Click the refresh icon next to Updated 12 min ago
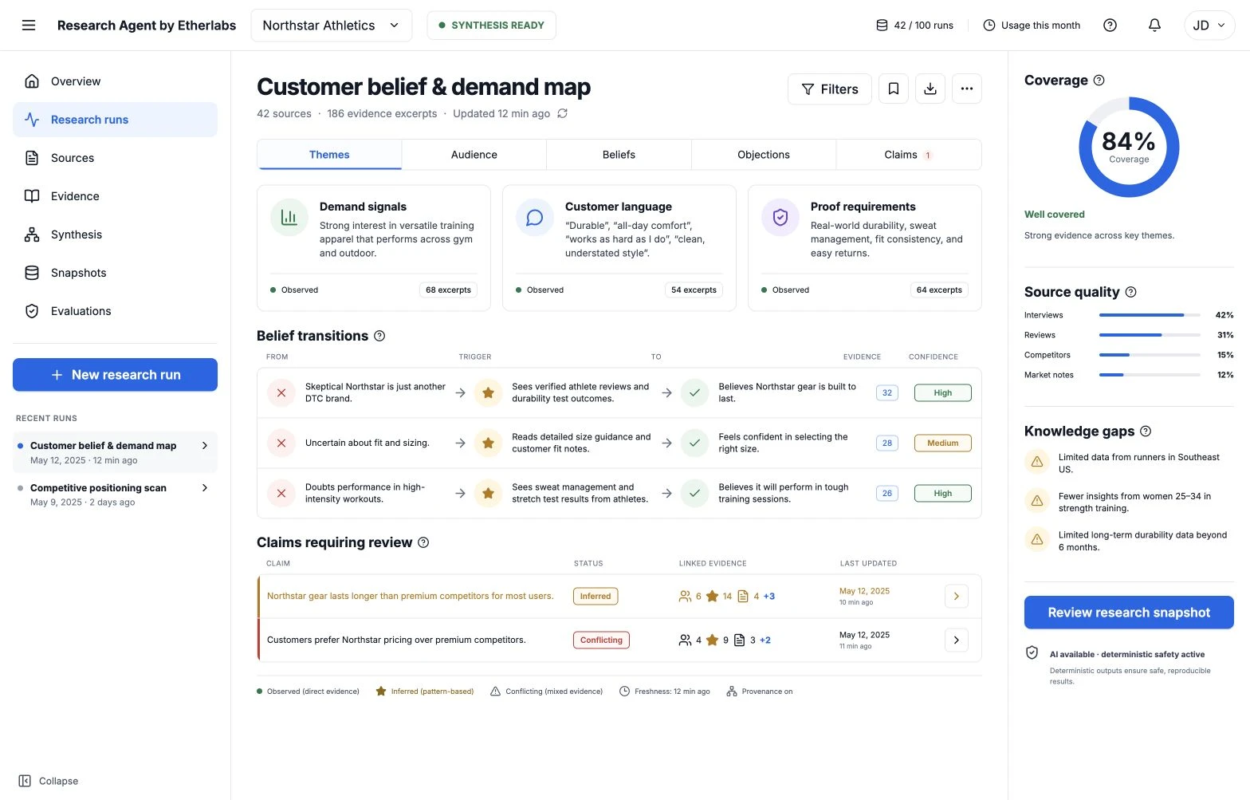 click(x=563, y=113)
